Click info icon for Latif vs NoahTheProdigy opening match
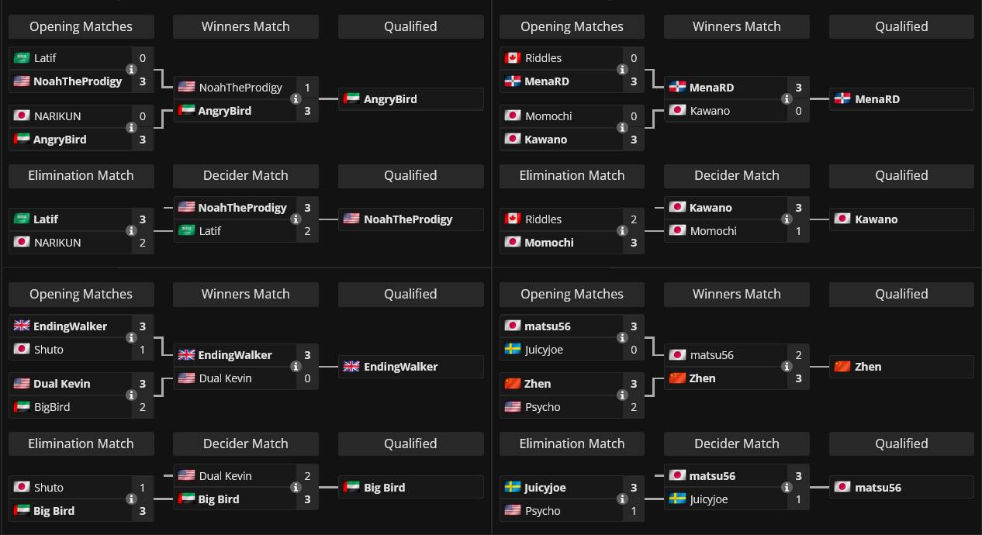The image size is (982, 535). point(131,70)
